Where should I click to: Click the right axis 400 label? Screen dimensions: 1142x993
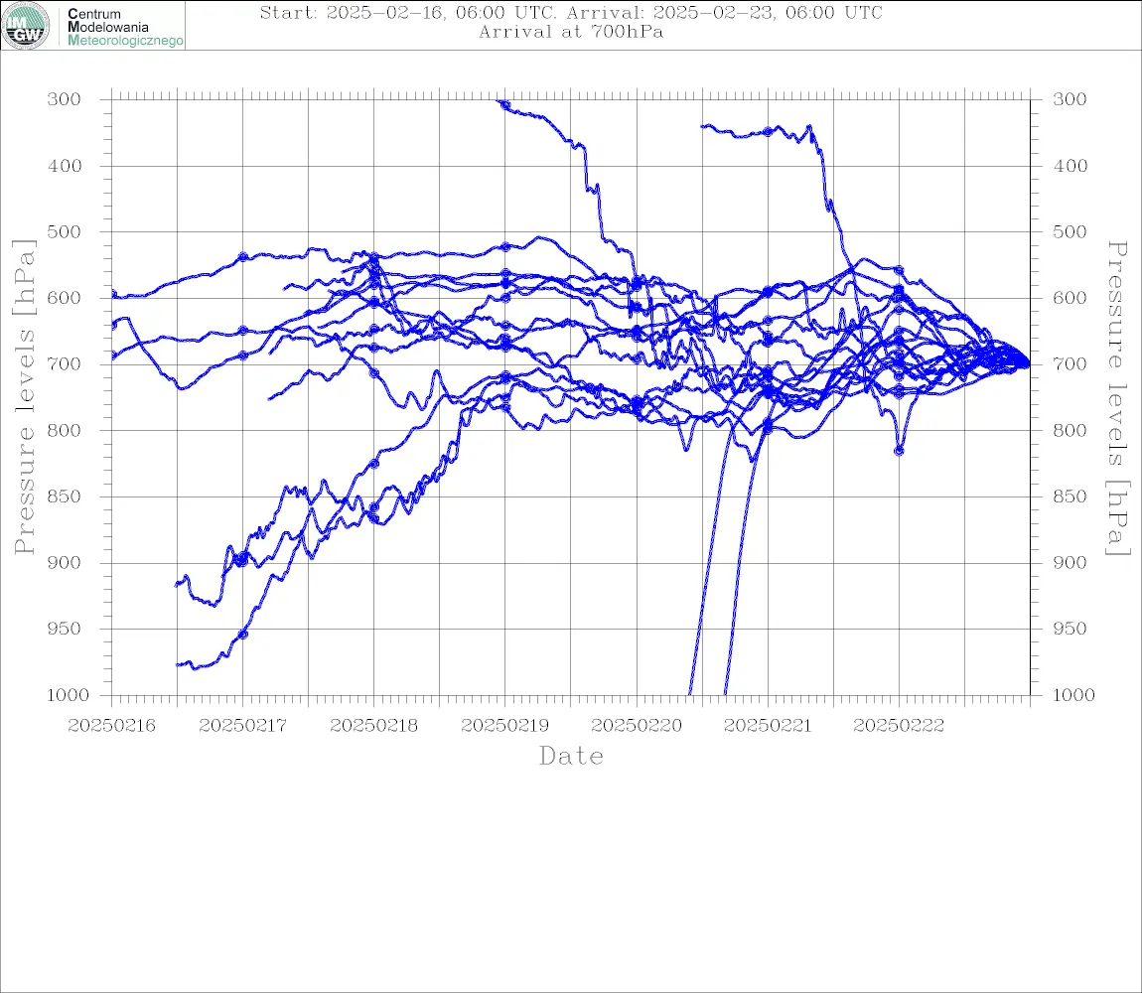(1070, 166)
